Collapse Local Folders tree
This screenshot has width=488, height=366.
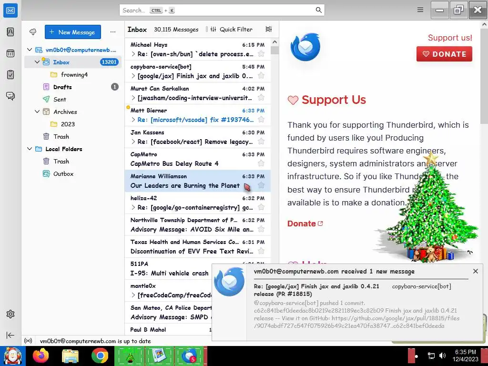(30, 149)
